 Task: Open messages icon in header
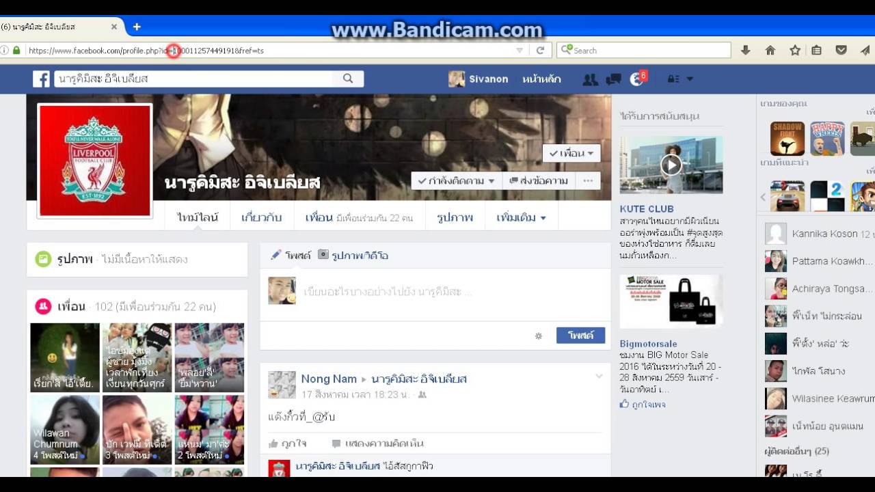pos(613,79)
